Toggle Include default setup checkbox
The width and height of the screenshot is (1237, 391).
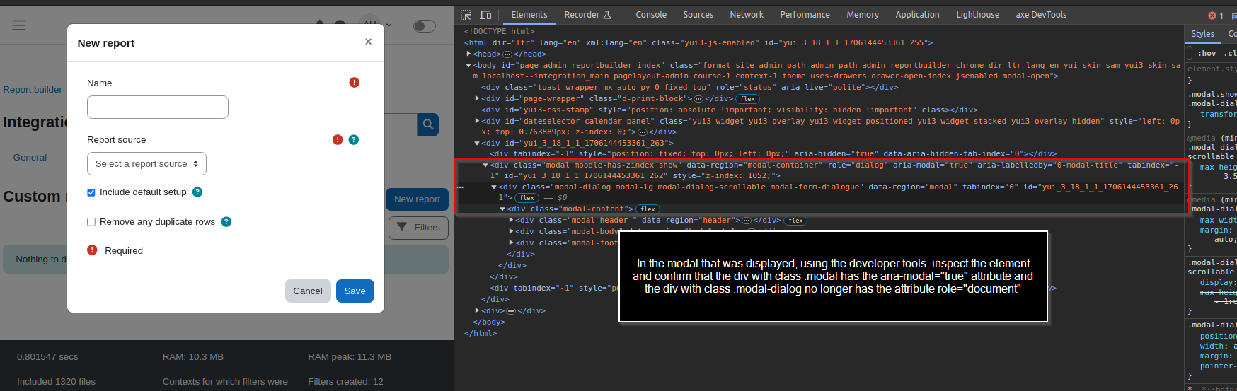tap(91, 192)
